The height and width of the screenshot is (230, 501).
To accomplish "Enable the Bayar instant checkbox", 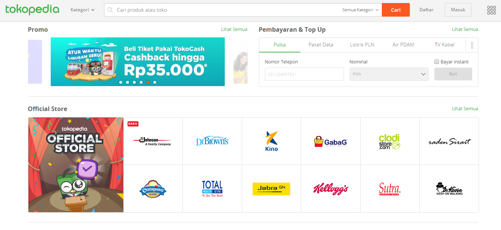I will [x=437, y=62].
